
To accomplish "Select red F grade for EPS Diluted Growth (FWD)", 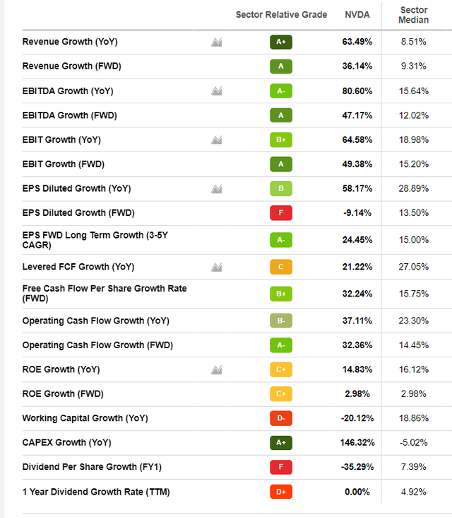I will 280,213.
